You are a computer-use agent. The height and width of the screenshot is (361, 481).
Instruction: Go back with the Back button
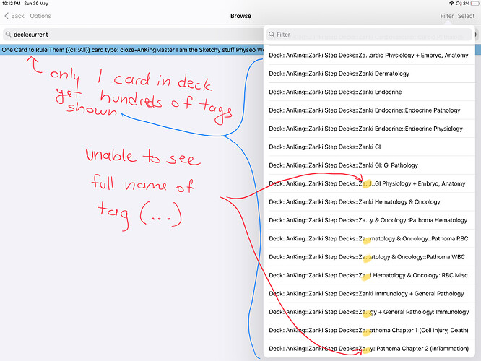pos(14,16)
